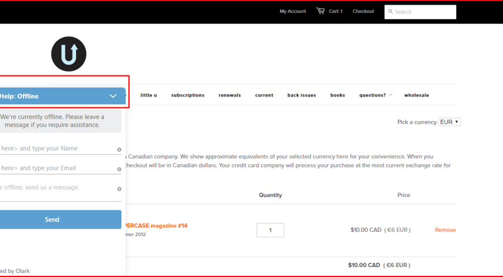The width and height of the screenshot is (503, 277).
Task: Click the search magnifier icon
Action: [x=390, y=11]
